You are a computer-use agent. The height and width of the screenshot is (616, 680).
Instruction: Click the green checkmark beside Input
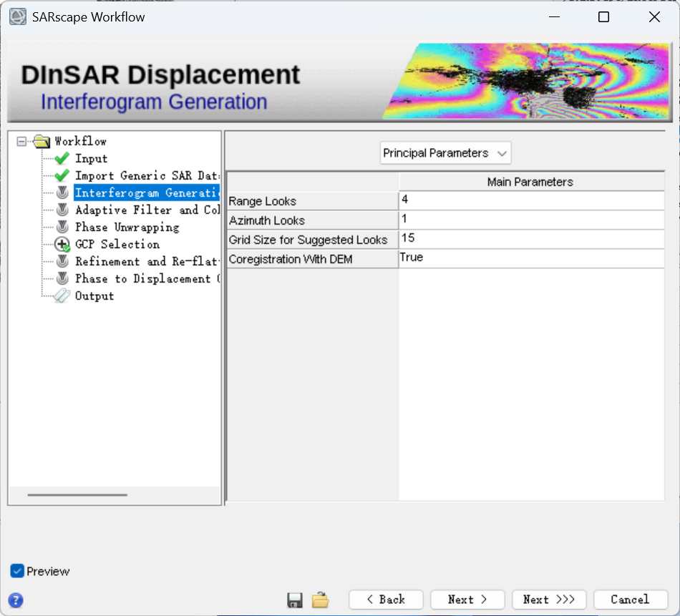pyautogui.click(x=62, y=159)
